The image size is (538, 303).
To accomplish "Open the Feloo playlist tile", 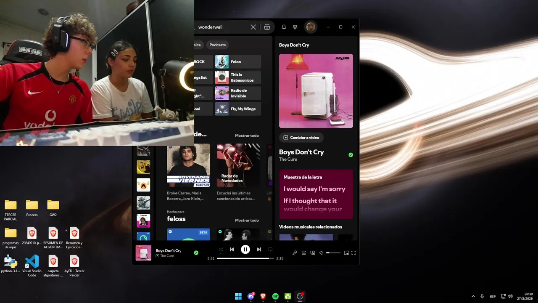I will pyautogui.click(x=238, y=62).
